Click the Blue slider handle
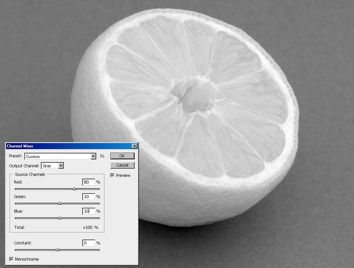Viewport: 354px width, 268px height. click(x=59, y=217)
